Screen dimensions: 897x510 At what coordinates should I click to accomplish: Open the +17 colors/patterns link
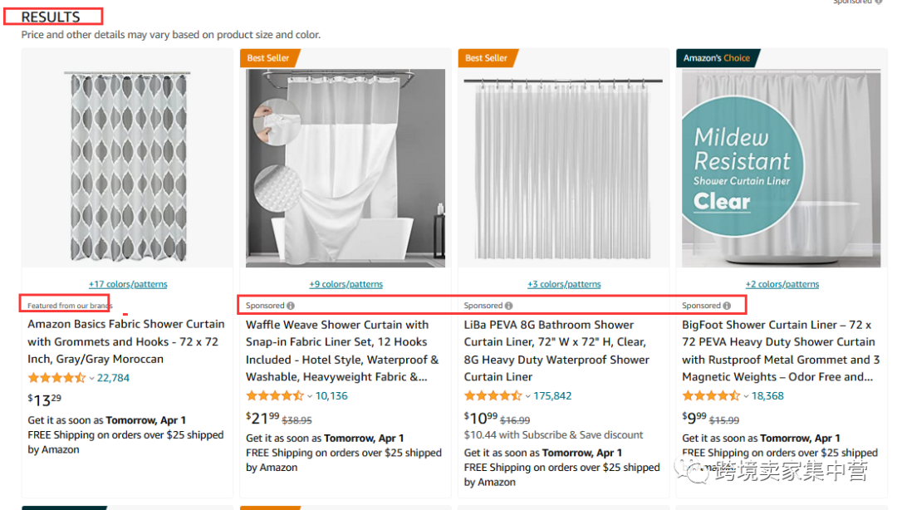tap(128, 284)
